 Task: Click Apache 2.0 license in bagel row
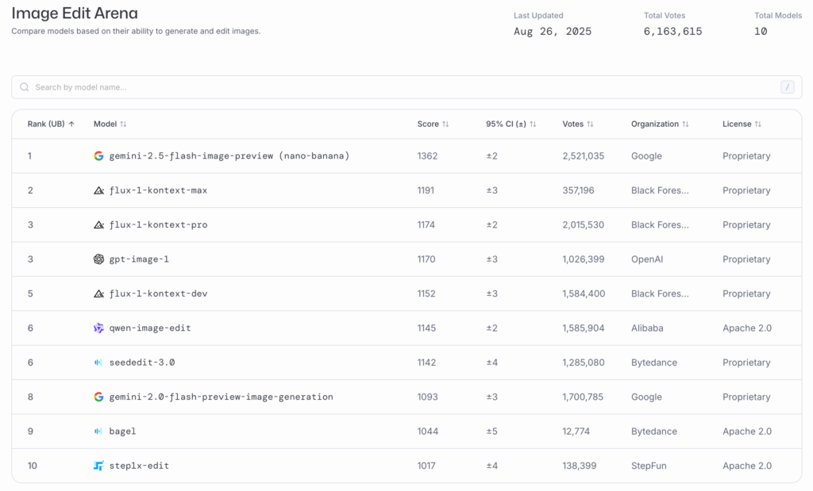pyautogui.click(x=747, y=432)
